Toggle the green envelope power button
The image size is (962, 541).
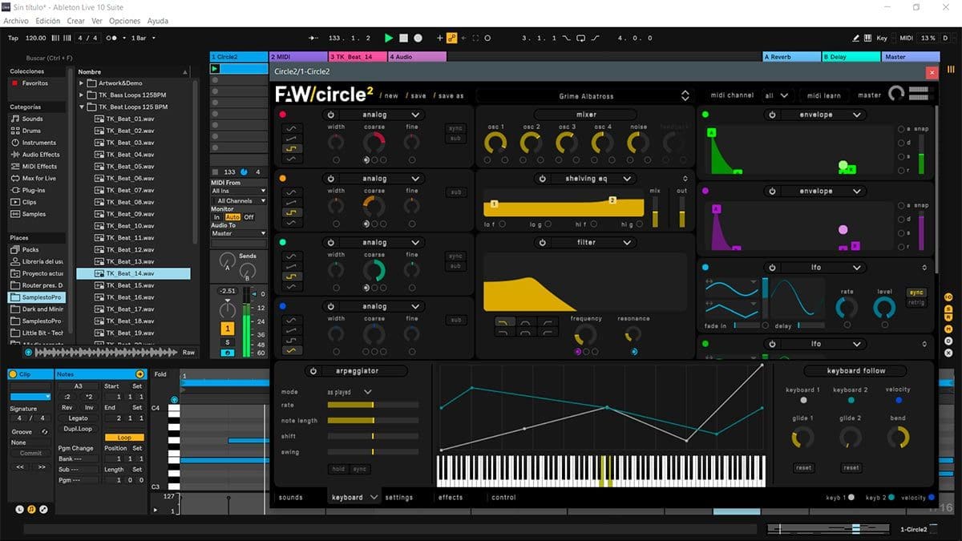coord(771,115)
